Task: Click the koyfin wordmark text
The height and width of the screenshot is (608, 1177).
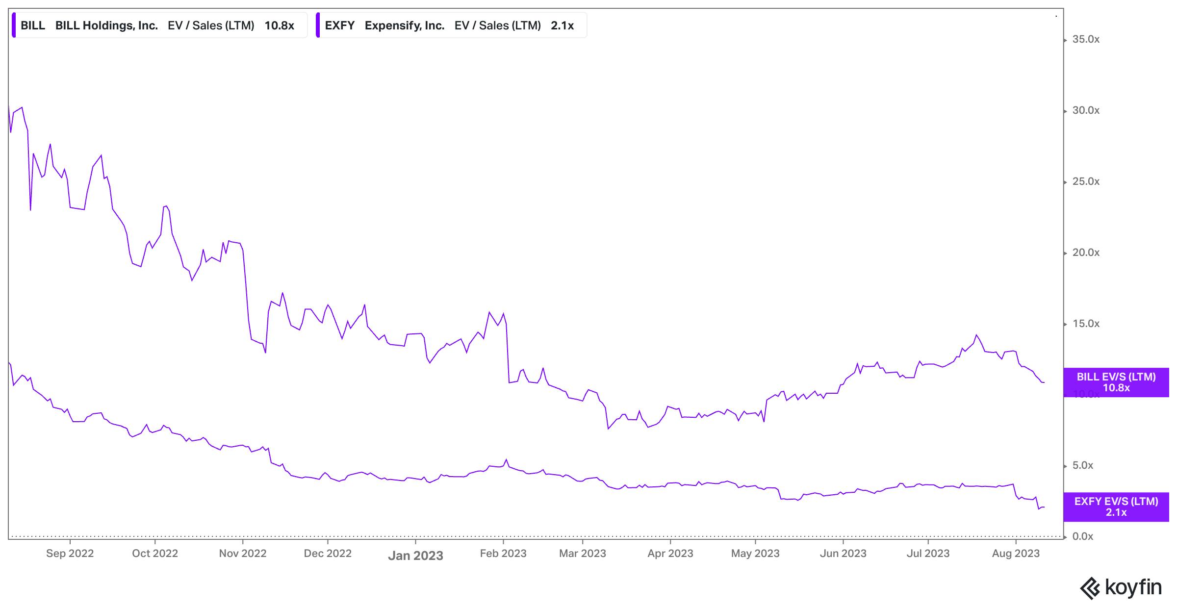Action: (1133, 587)
